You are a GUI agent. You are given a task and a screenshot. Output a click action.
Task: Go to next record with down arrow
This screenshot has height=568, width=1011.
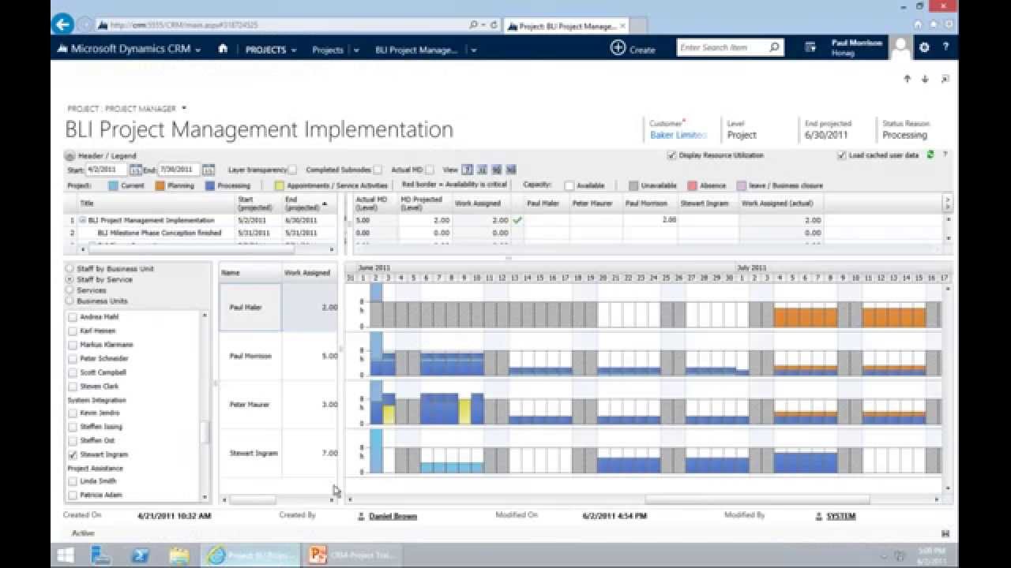pos(925,79)
